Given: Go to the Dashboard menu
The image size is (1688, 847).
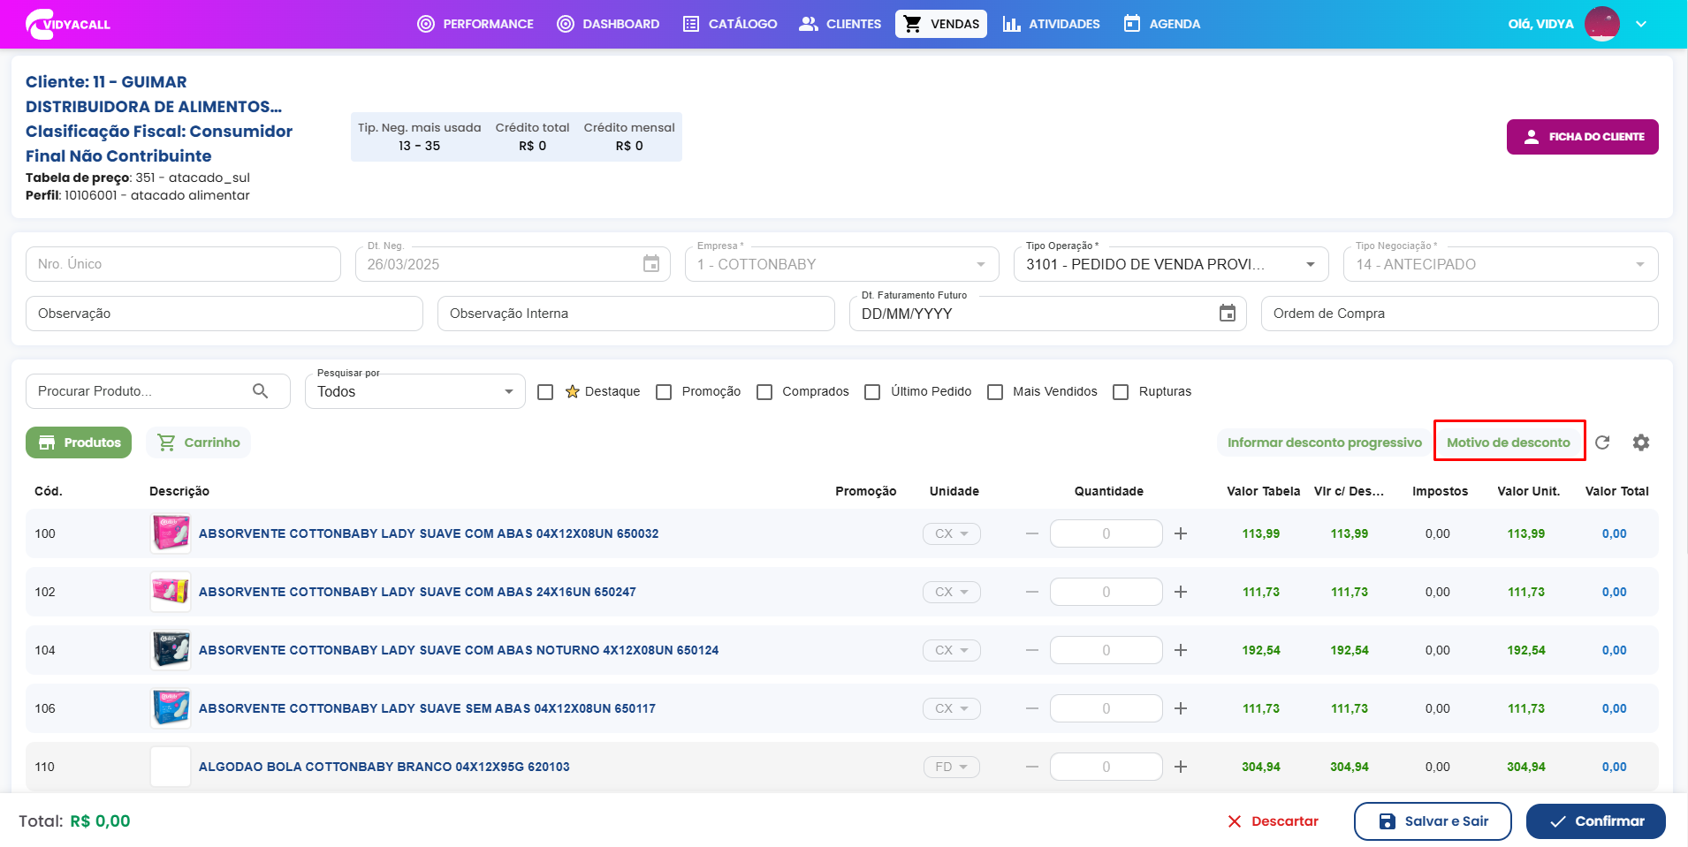Looking at the screenshot, I should pyautogui.click(x=608, y=24).
